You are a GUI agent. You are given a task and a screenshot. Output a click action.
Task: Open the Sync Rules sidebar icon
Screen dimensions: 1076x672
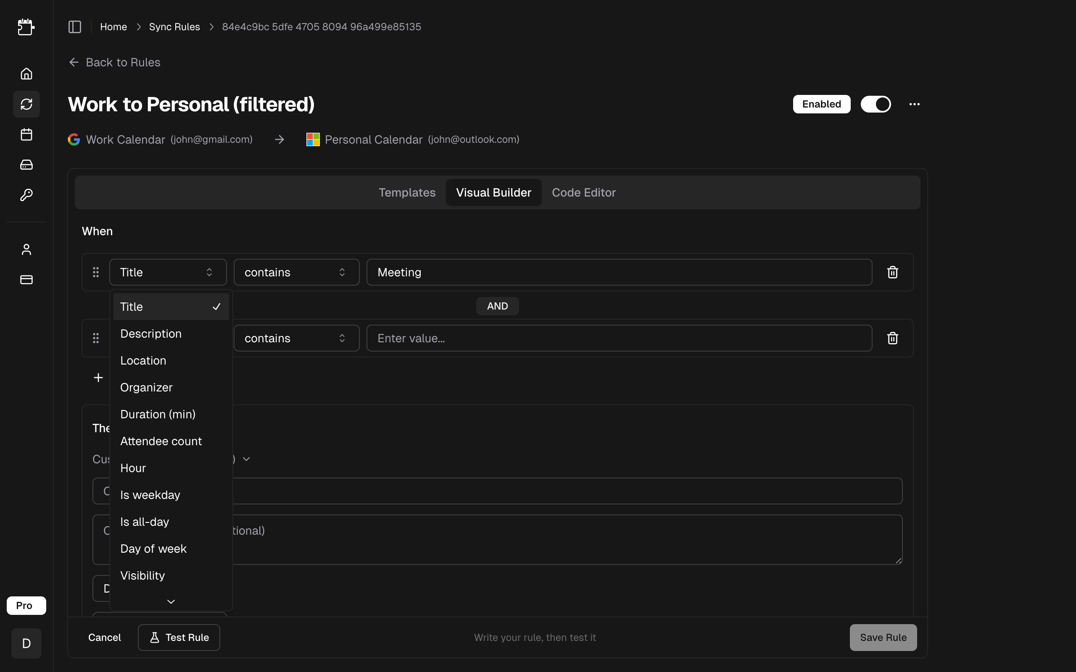pyautogui.click(x=26, y=104)
